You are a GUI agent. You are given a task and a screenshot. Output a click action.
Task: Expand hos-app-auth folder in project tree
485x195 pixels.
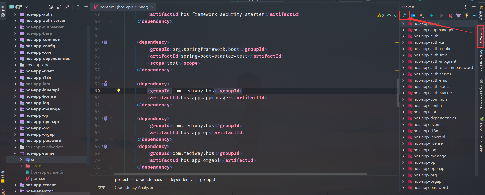point(15,14)
